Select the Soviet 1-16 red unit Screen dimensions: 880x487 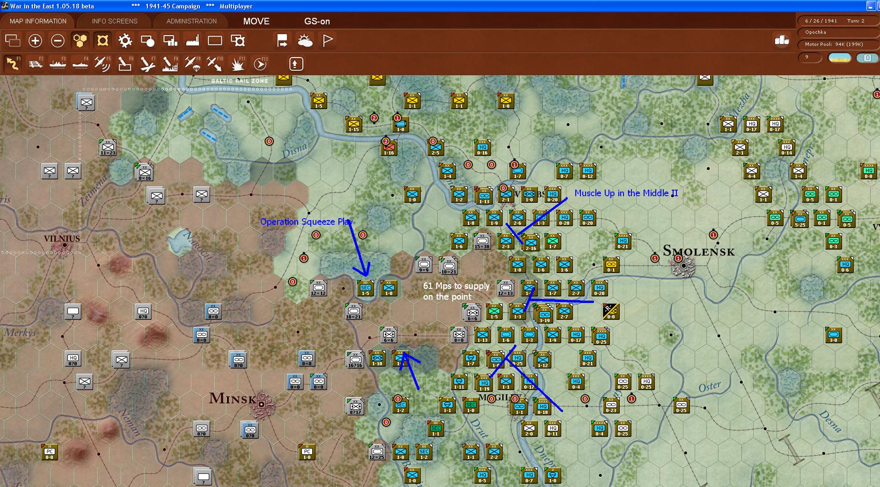pos(389,148)
